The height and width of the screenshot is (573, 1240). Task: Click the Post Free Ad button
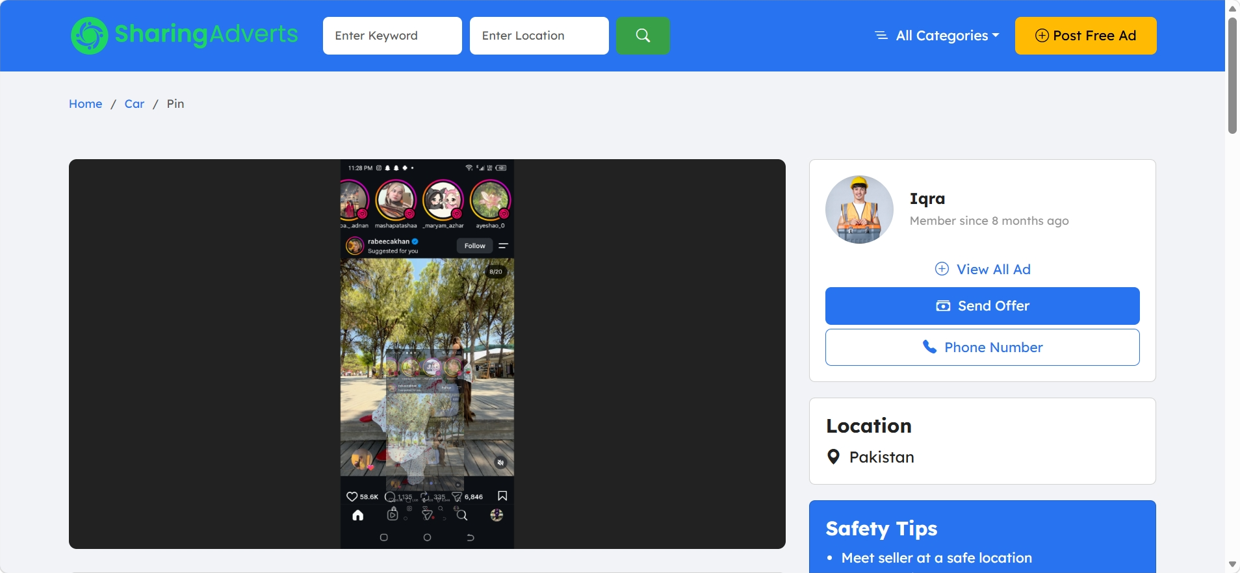tap(1086, 36)
